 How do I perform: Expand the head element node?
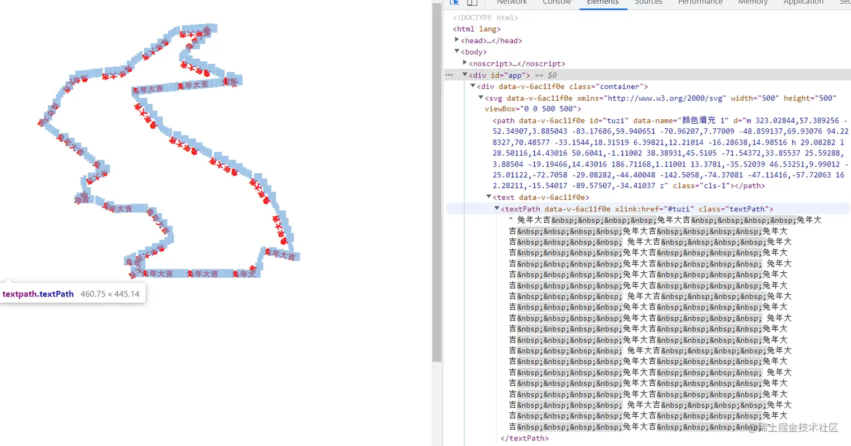coord(457,40)
